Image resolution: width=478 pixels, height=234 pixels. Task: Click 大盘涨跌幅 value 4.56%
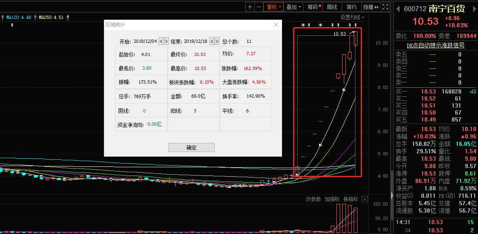tap(259, 82)
